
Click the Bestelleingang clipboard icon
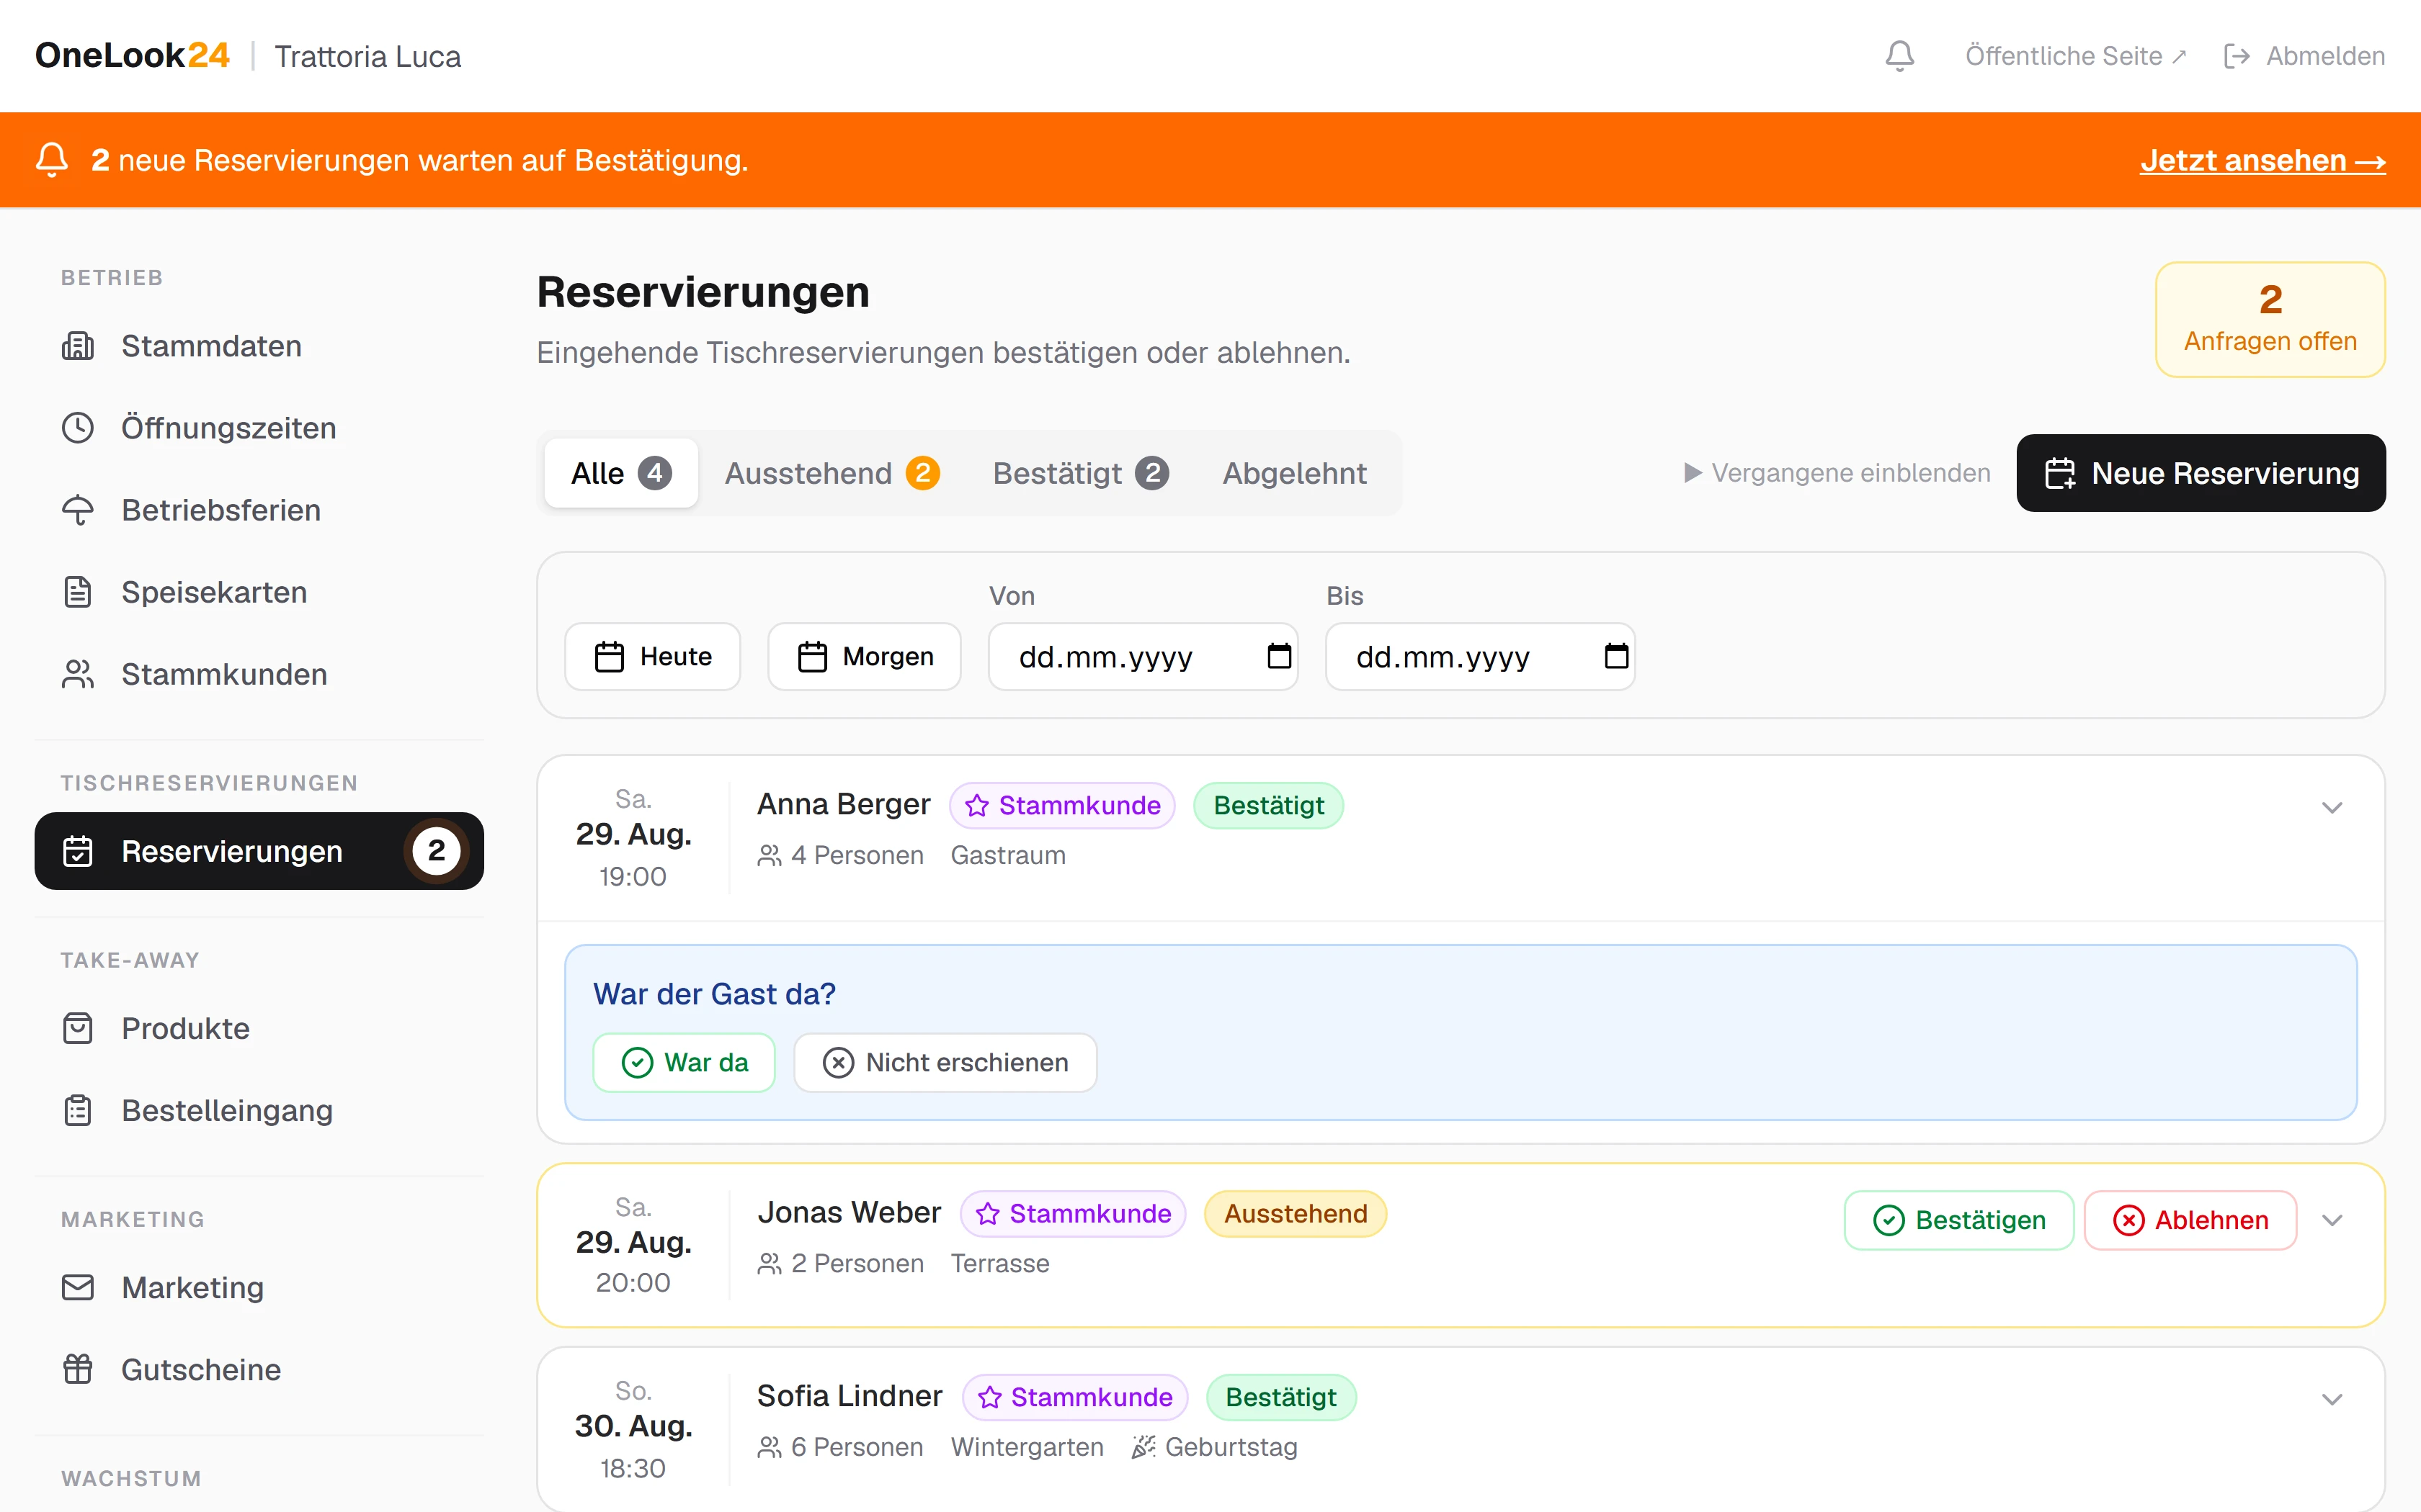78,1110
